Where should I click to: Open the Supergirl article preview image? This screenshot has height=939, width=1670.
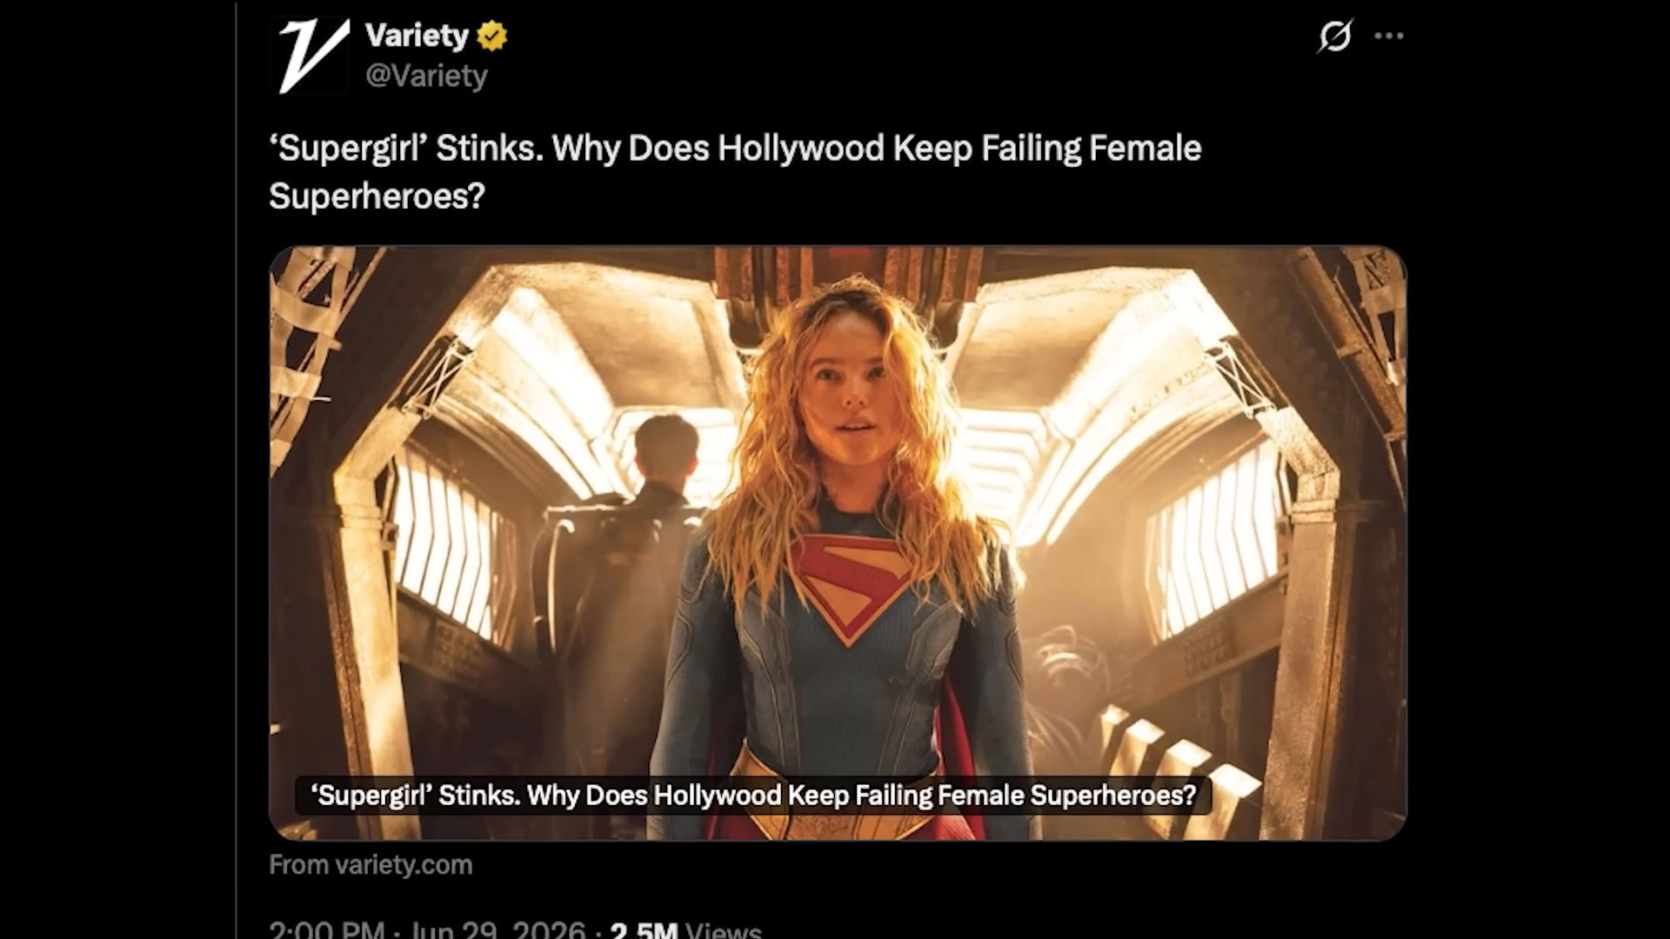coord(838,543)
